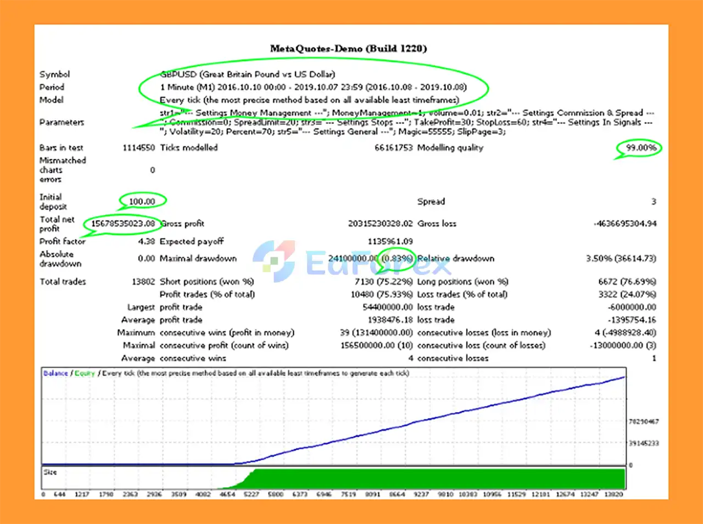703x524 pixels.
Task: Click the Gross loss amount
Action: point(624,223)
